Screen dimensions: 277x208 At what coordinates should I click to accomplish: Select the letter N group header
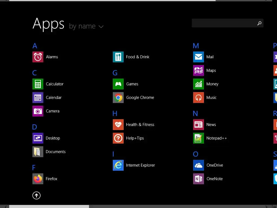tap(195, 113)
